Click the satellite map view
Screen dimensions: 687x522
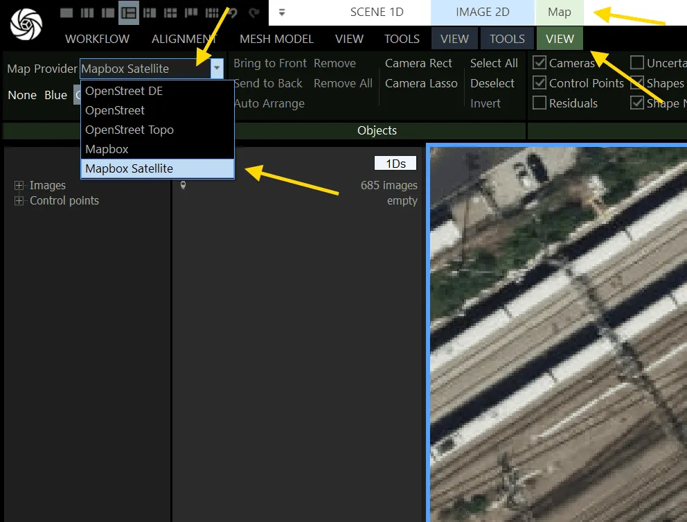(558, 334)
